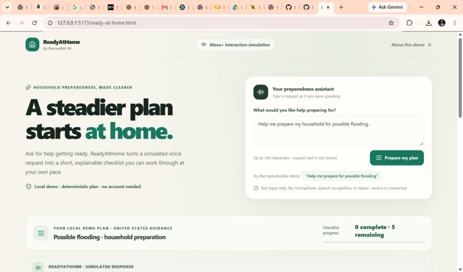463x272 pixels.
Task: Click the arrow icon beside About this demo
Action: click(x=429, y=45)
